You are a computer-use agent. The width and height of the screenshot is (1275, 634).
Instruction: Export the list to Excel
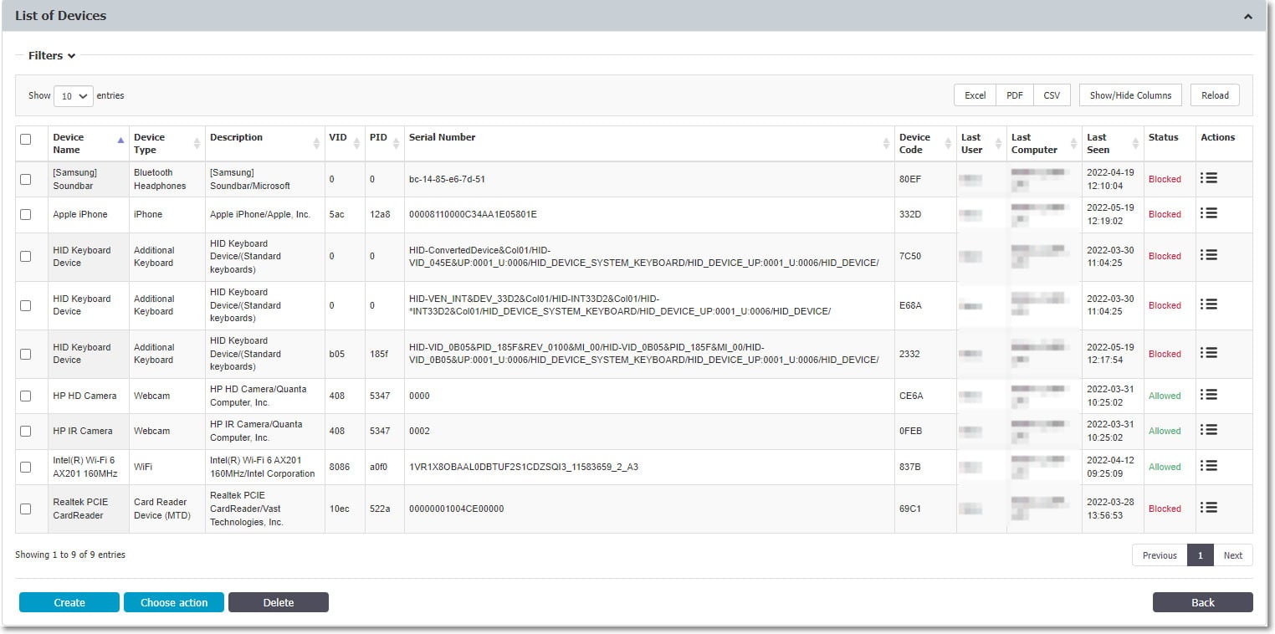point(975,95)
